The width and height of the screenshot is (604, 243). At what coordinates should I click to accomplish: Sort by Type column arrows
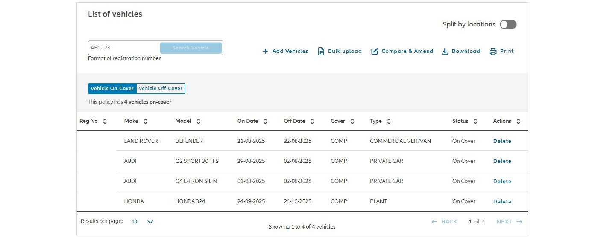point(389,121)
